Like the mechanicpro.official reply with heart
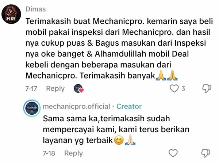This screenshot has width=219, height=164. (173, 153)
